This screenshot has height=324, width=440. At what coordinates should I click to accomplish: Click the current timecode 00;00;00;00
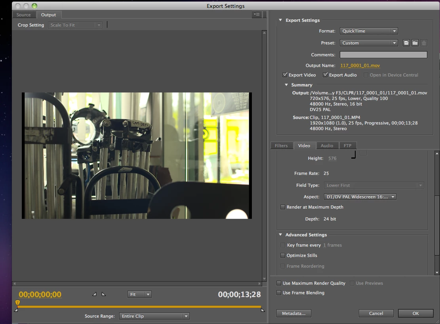coord(40,294)
